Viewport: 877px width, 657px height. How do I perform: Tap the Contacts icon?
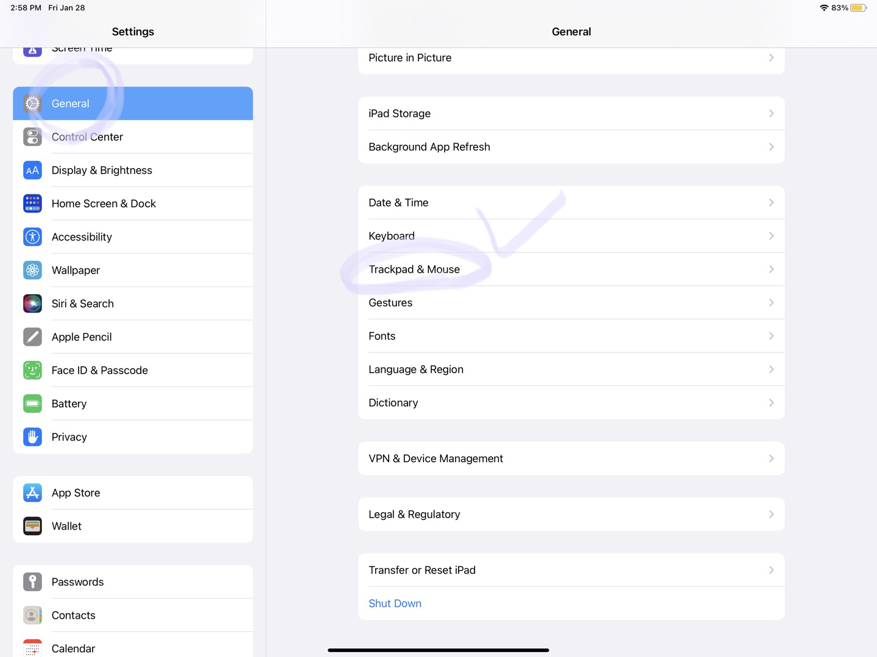point(32,615)
